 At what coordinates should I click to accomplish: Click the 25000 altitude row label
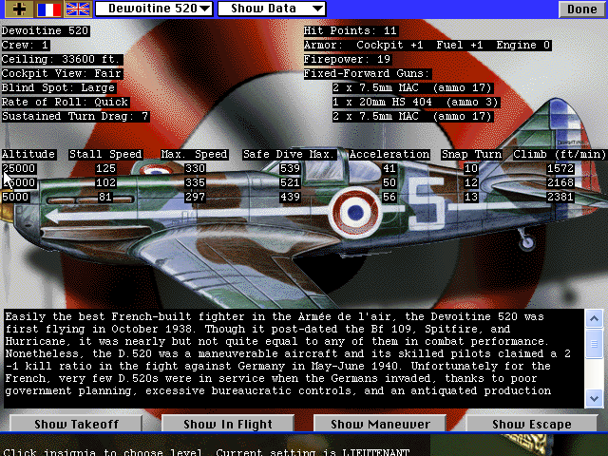[19, 169]
